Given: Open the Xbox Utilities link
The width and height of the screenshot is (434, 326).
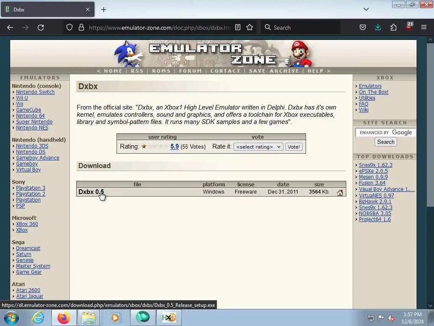Looking at the screenshot, I should [367, 98].
